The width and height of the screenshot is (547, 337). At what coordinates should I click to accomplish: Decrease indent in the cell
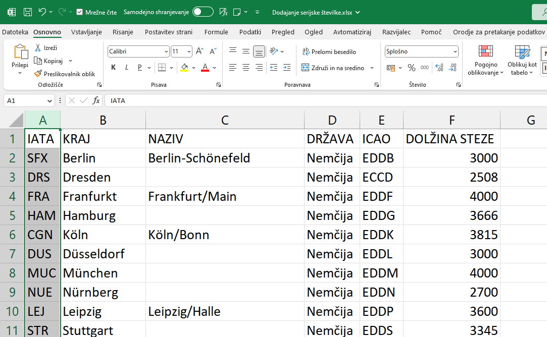pyautogui.click(x=274, y=67)
